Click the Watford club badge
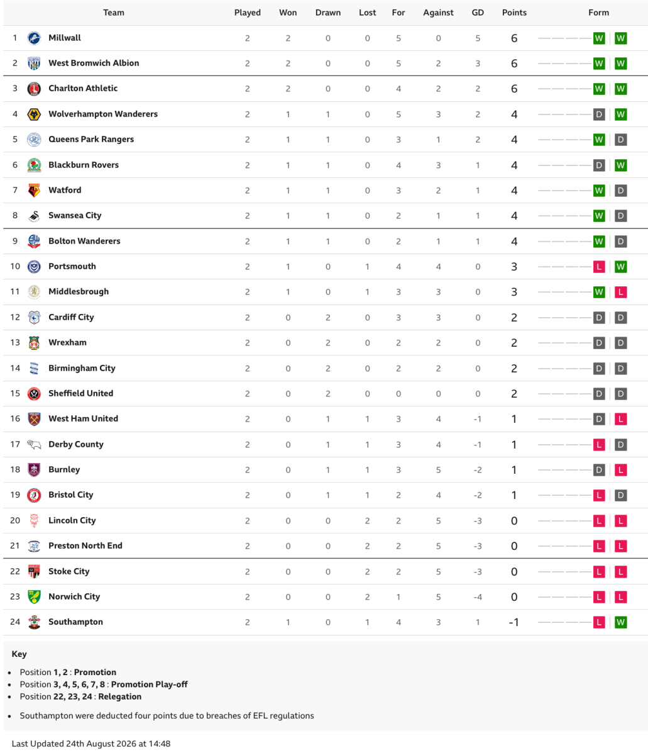 pos(34,190)
